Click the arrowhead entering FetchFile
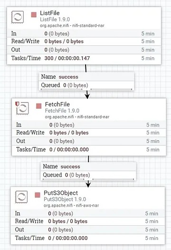Screen dimensions: 171x250 pyautogui.click(x=87, y=96)
